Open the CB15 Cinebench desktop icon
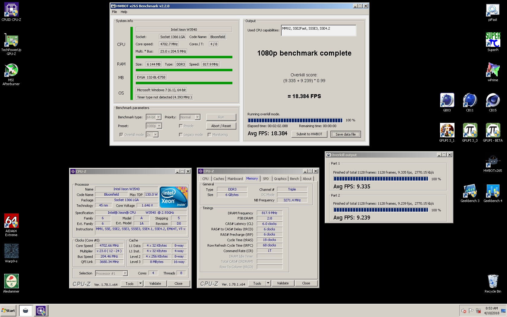The image size is (507, 317). click(x=493, y=102)
